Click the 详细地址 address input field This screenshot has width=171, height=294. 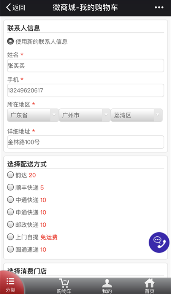[x=85, y=142]
